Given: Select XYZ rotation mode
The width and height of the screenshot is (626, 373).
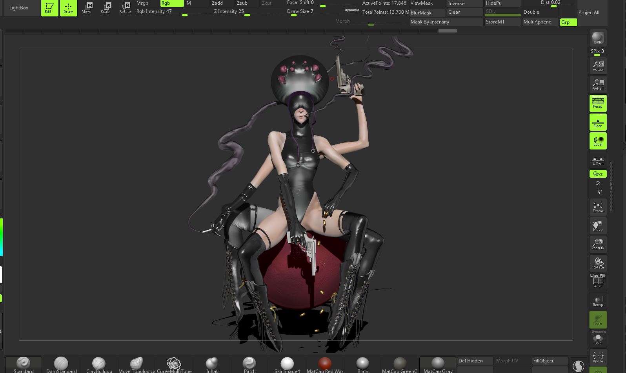Looking at the screenshot, I should pos(598,174).
